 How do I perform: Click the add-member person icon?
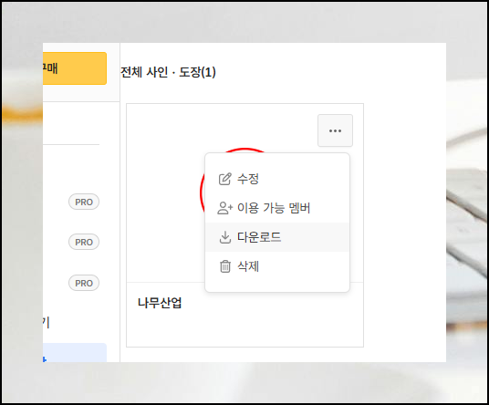coord(224,208)
